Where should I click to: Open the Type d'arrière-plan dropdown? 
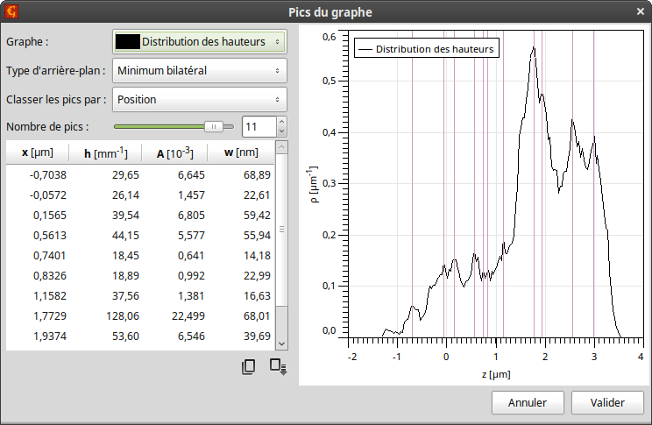tap(200, 71)
